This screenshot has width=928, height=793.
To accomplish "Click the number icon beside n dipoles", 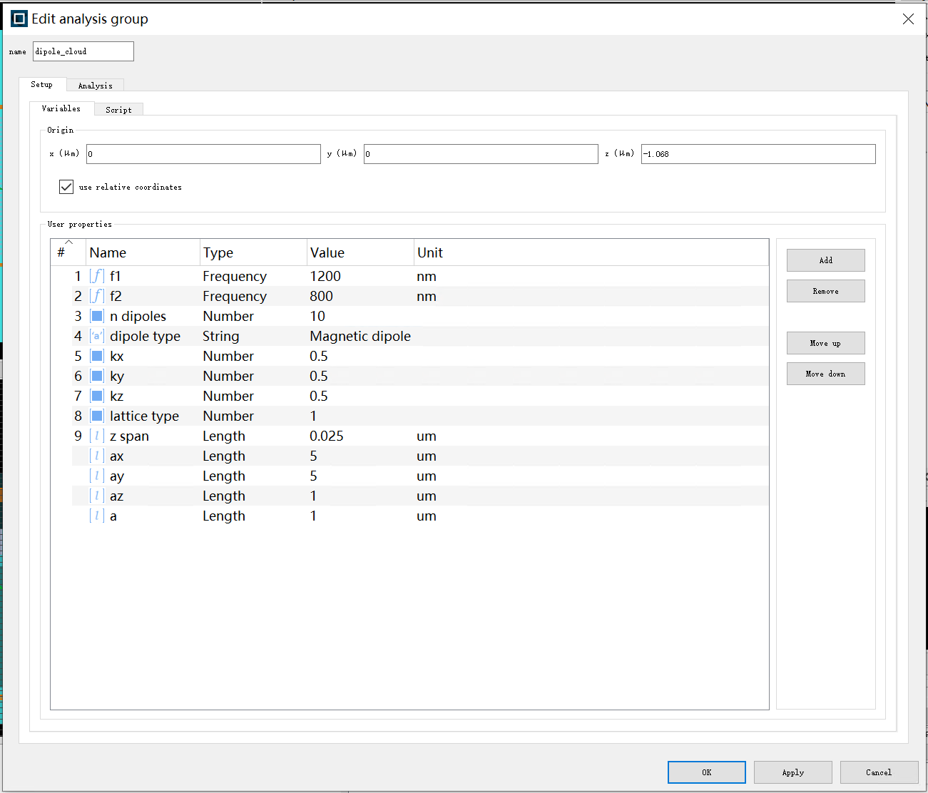I will click(97, 316).
